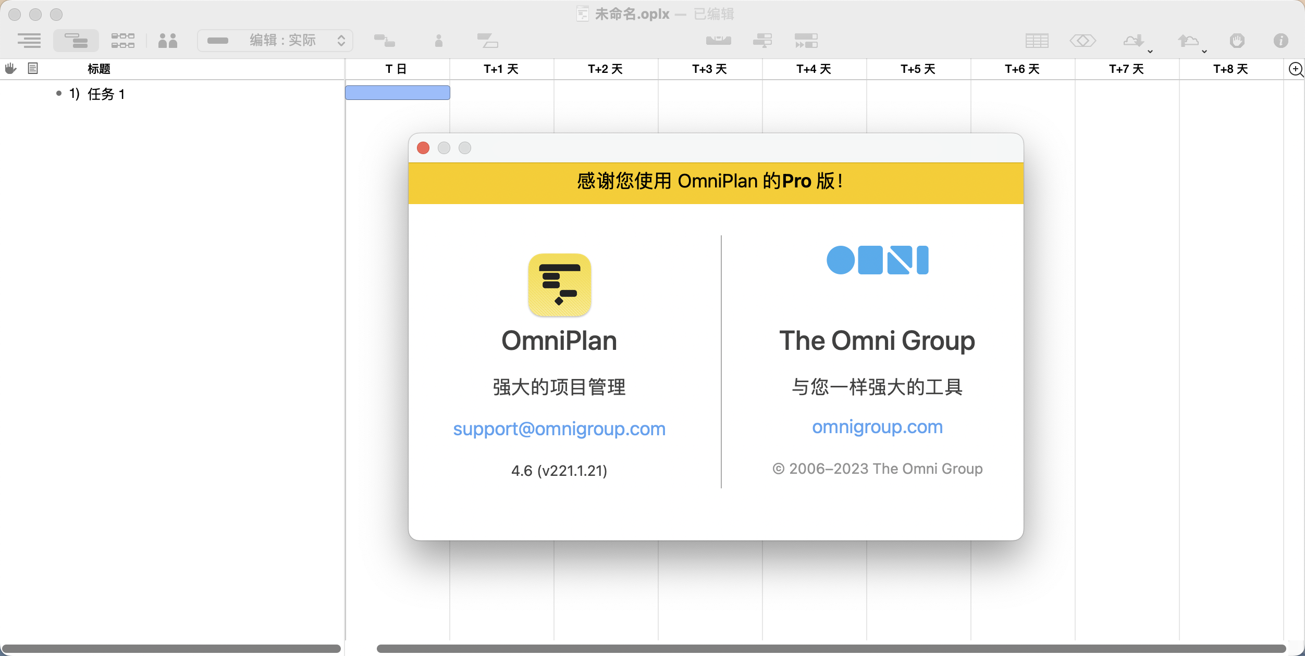Click the T+2 天 timeline header
Viewport: 1305px width, 656px height.
pyautogui.click(x=606, y=69)
